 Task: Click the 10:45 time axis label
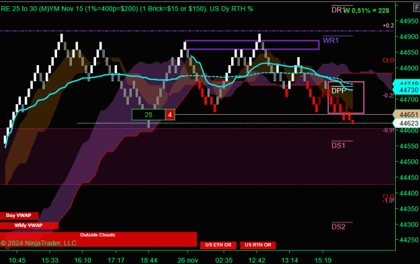(x=17, y=260)
